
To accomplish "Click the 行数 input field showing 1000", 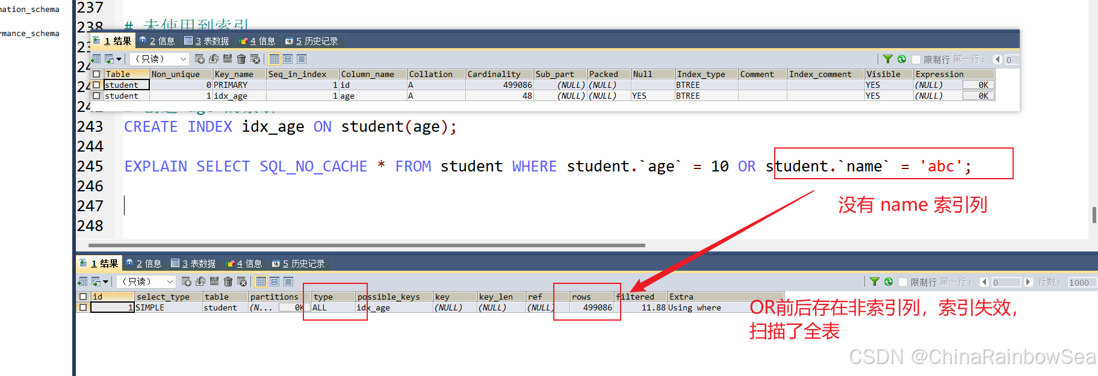I will (x=1081, y=282).
